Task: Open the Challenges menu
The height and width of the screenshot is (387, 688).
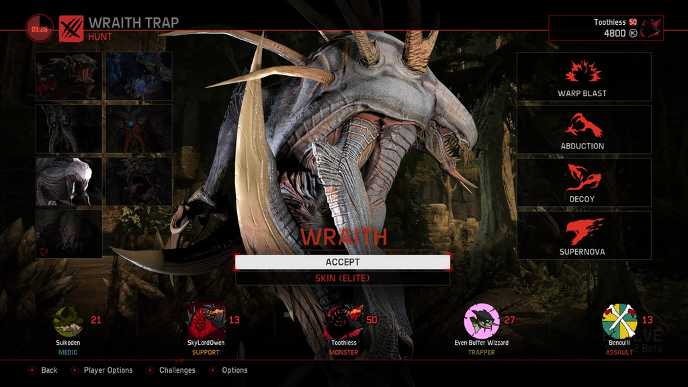Action: click(x=177, y=370)
